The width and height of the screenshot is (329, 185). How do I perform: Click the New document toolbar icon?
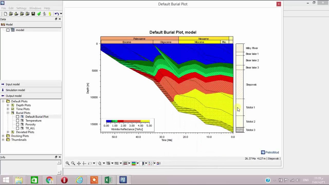5,14
